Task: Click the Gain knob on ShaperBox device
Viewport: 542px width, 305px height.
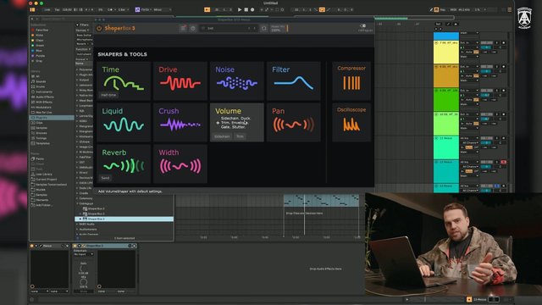Action: (x=83, y=269)
